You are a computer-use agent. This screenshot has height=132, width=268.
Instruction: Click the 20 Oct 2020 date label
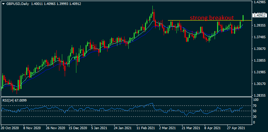click(10, 128)
